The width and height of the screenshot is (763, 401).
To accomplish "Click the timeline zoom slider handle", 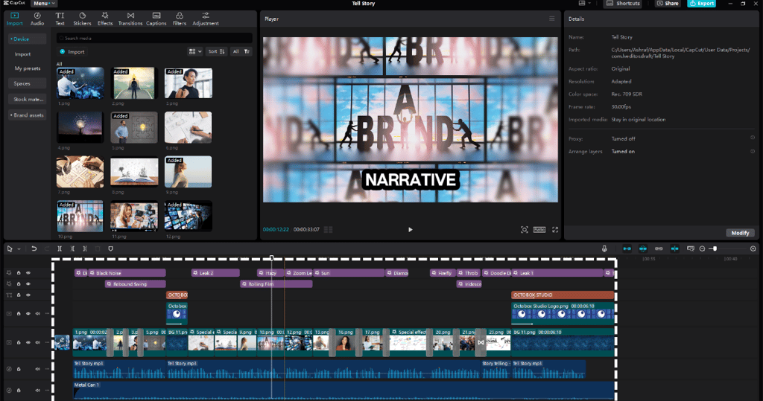I will point(715,248).
